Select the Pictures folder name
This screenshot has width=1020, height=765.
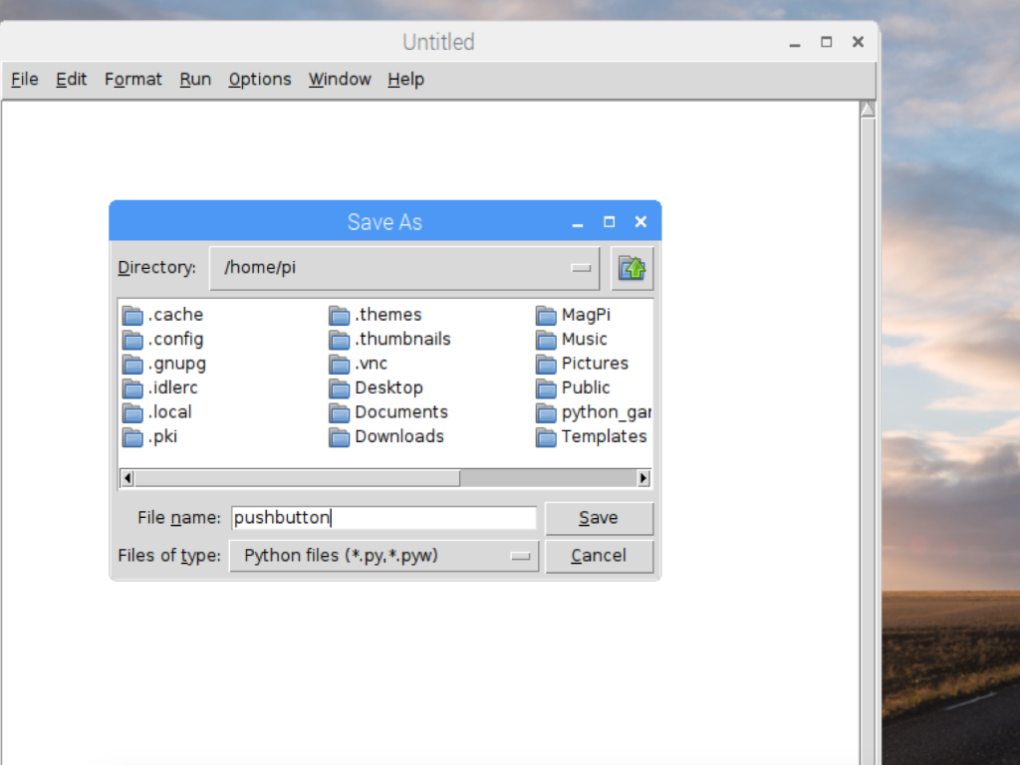click(596, 364)
